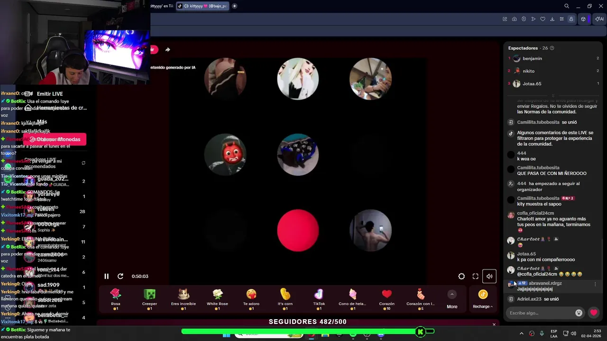607x341 pixels.
Task: Share the live stream via arrow icon
Action: (167, 49)
